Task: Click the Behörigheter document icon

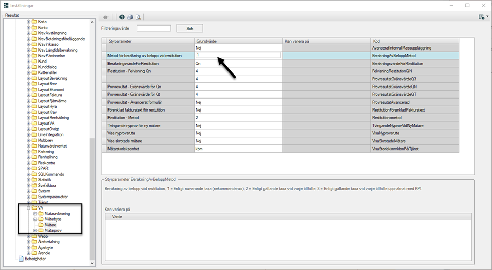Action: coord(21,259)
